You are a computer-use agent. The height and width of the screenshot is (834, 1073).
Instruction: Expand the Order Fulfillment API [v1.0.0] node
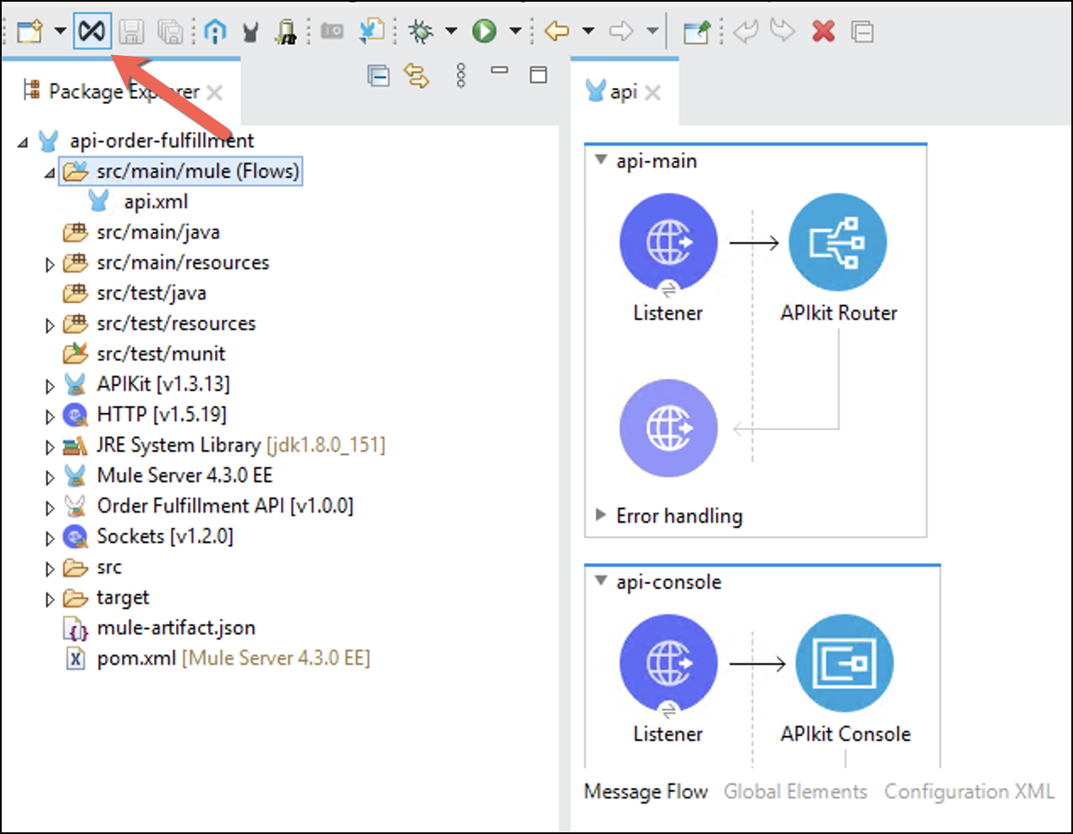click(x=50, y=508)
